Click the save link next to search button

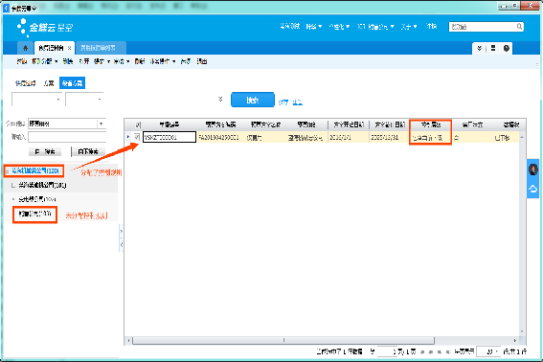coord(283,102)
